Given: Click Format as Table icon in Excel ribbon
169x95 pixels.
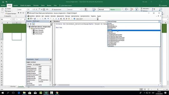Looking at the screenshot, I should pos(94,9).
